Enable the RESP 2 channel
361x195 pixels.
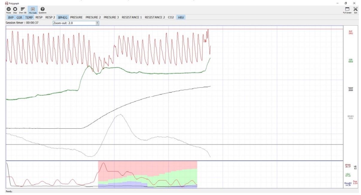tap(50, 17)
